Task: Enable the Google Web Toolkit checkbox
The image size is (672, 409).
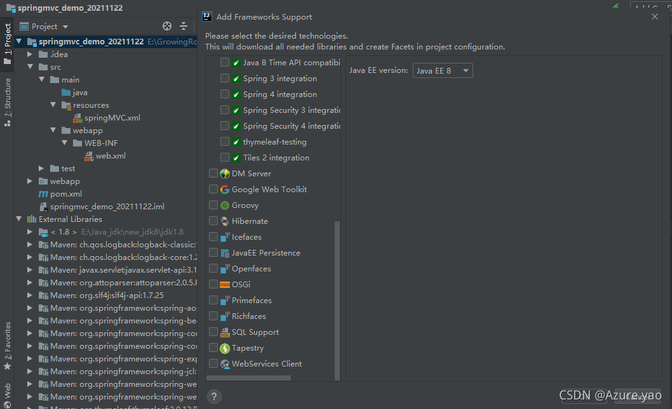Action: pos(213,189)
